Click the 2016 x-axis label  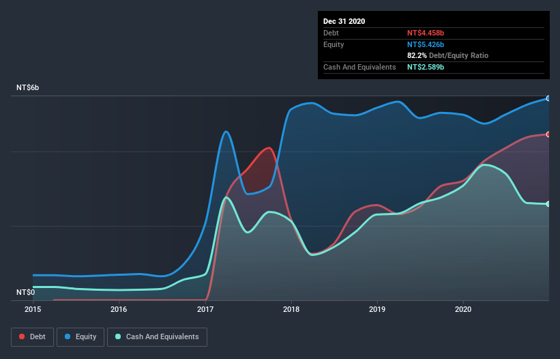[119, 309]
